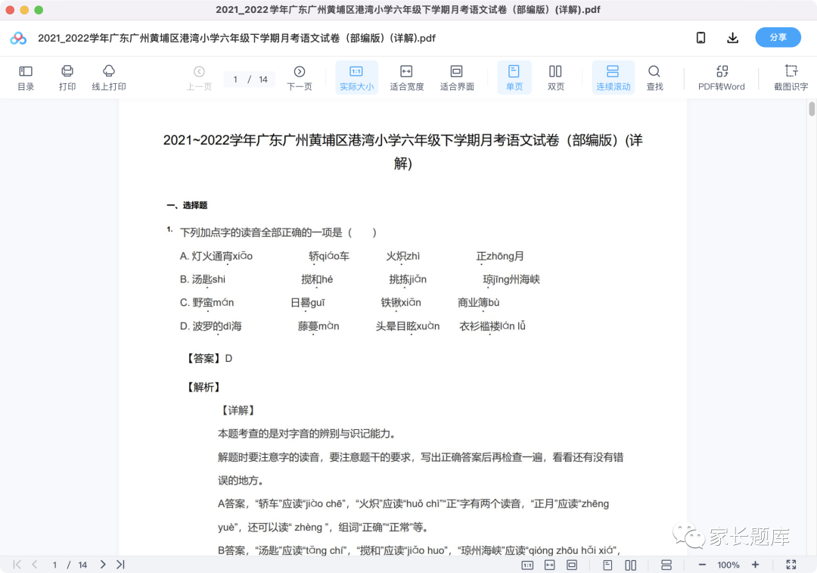
Task: Click continuous scroll icon in bottom bar
Action: [x=666, y=565]
